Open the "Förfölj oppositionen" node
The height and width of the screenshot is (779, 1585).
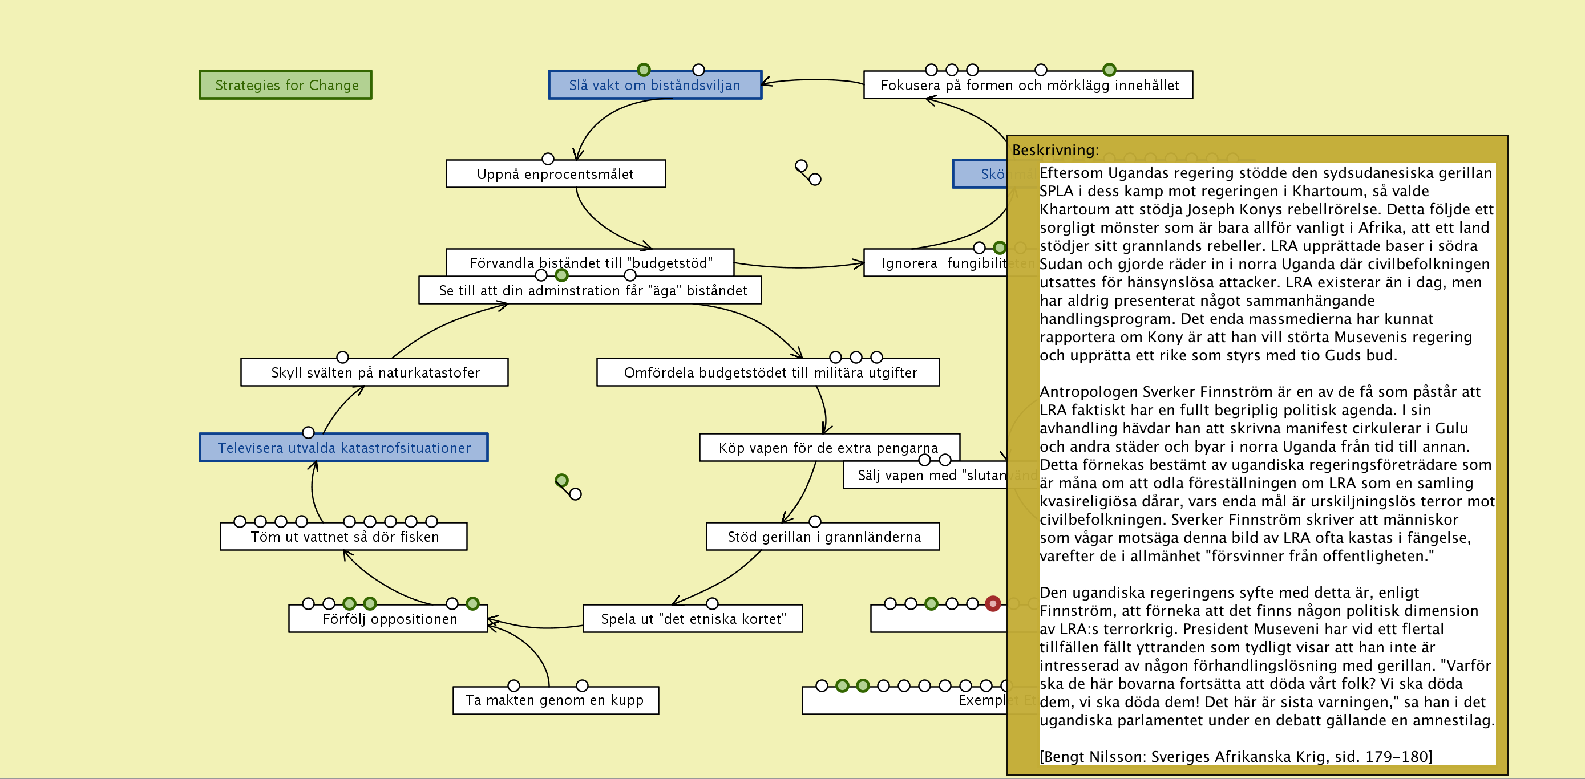(x=390, y=619)
